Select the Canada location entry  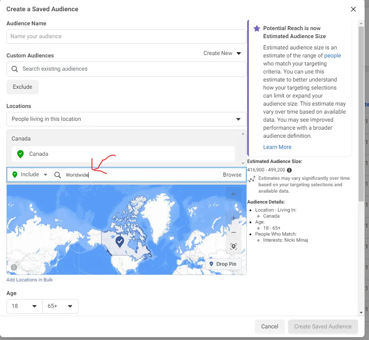tap(123, 154)
